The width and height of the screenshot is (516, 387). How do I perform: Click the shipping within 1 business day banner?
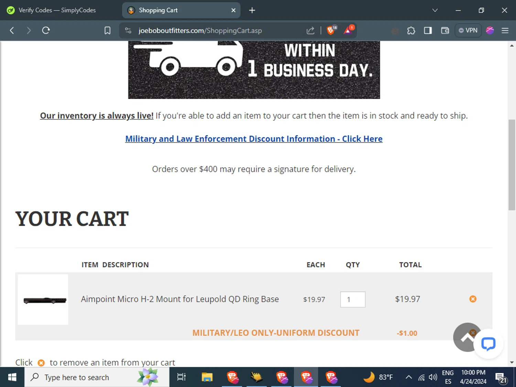click(x=254, y=70)
